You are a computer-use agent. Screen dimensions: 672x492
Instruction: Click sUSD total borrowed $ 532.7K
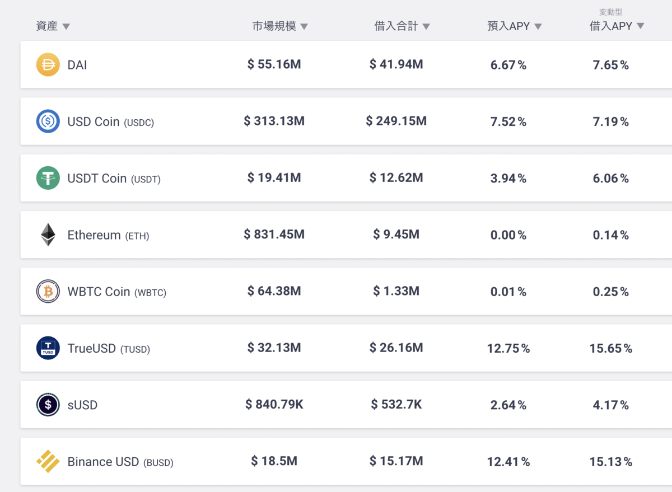(x=396, y=404)
